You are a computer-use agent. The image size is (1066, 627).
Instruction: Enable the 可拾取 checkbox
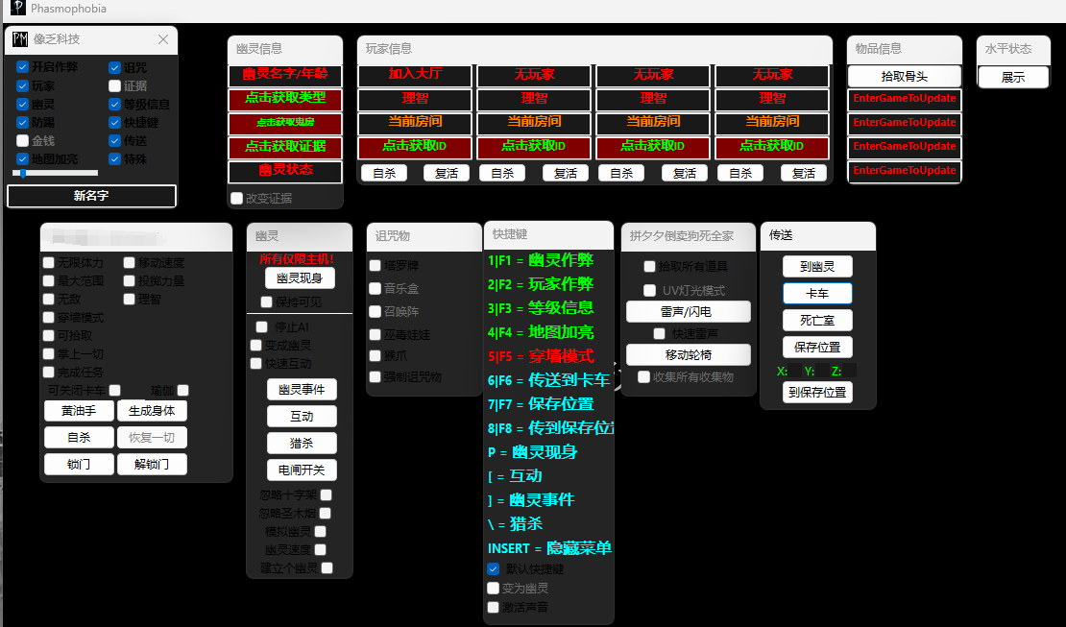pos(48,336)
